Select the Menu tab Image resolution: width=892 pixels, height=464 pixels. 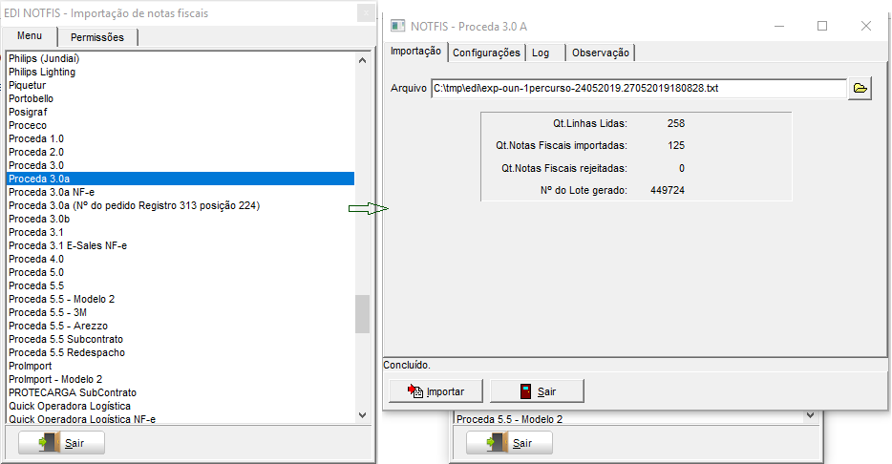point(30,36)
